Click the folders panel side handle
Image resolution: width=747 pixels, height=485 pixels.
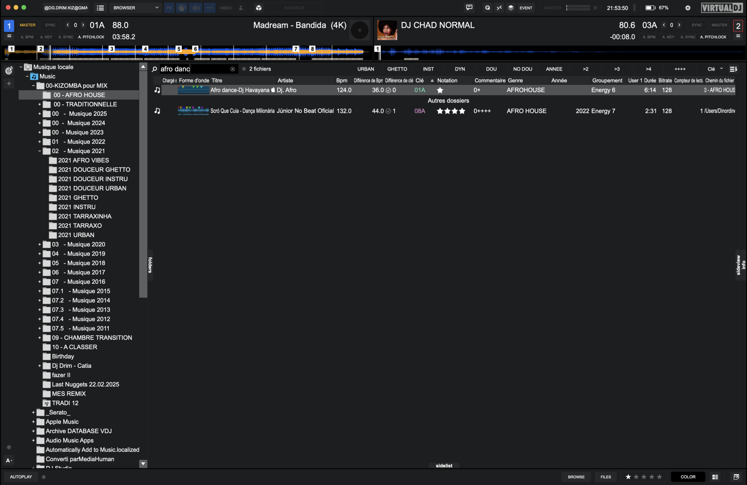[x=150, y=265]
